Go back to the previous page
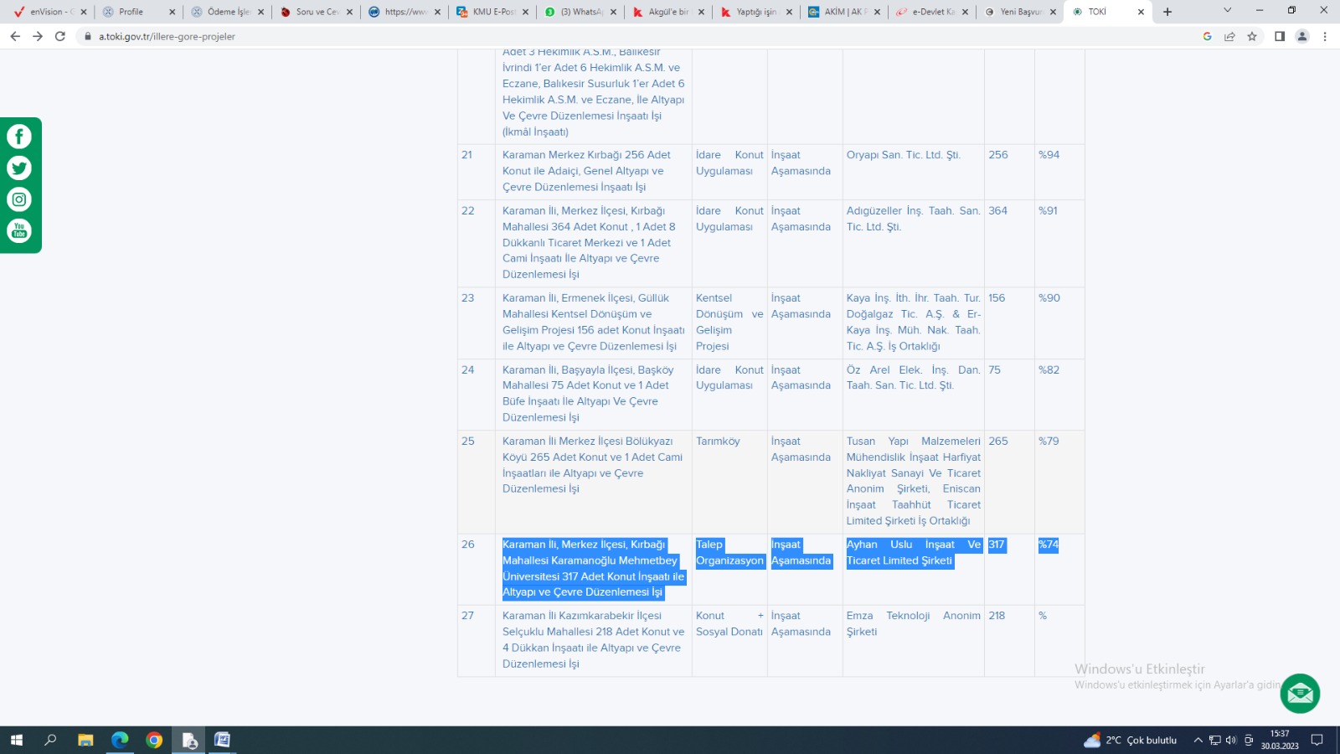 click(15, 36)
